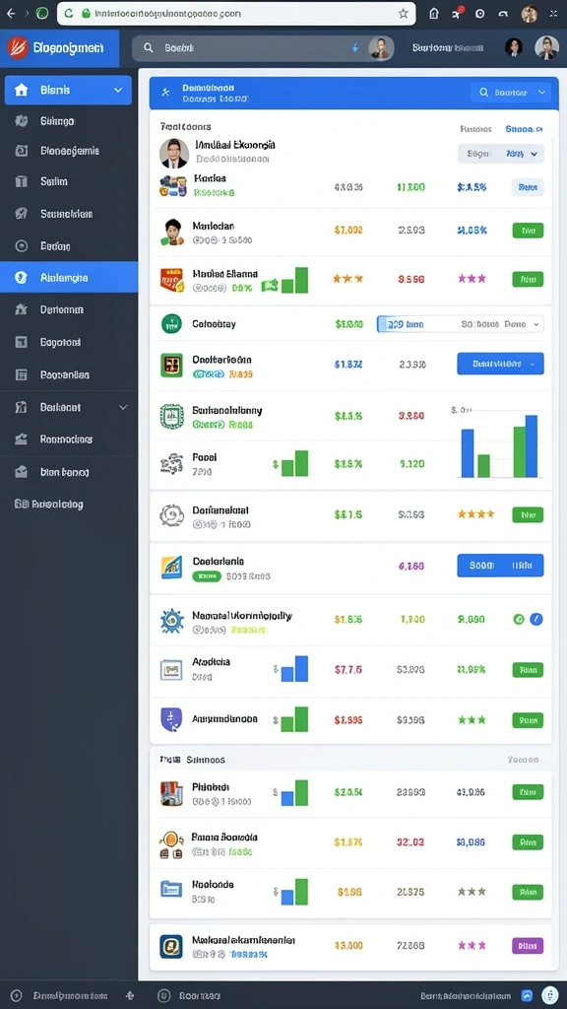The height and width of the screenshot is (1009, 567).
Task: Open the home icon in the browser toolbar
Action: point(434,14)
